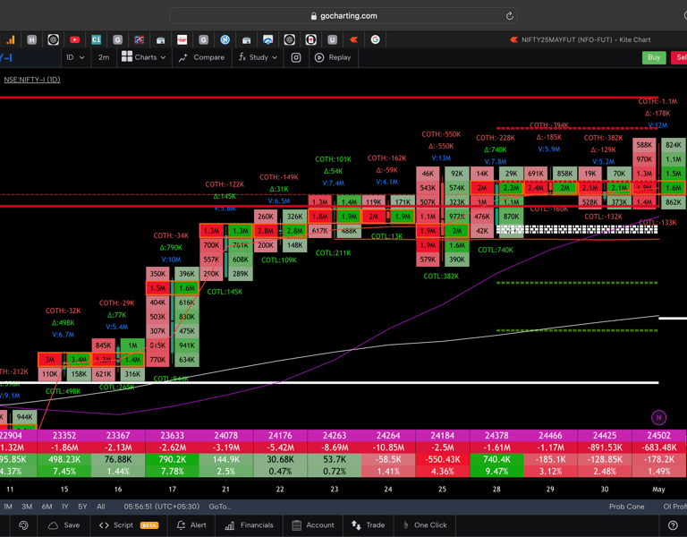Select the 6M range
Screen dimensions: 687x537
tap(47, 507)
